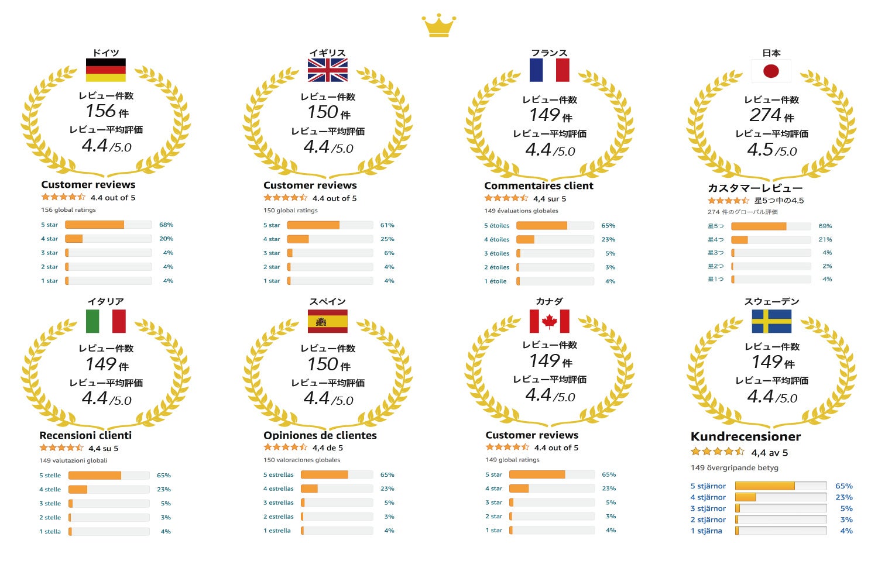
Task: Click the 68% five-star rating bar
Action: click(x=108, y=225)
